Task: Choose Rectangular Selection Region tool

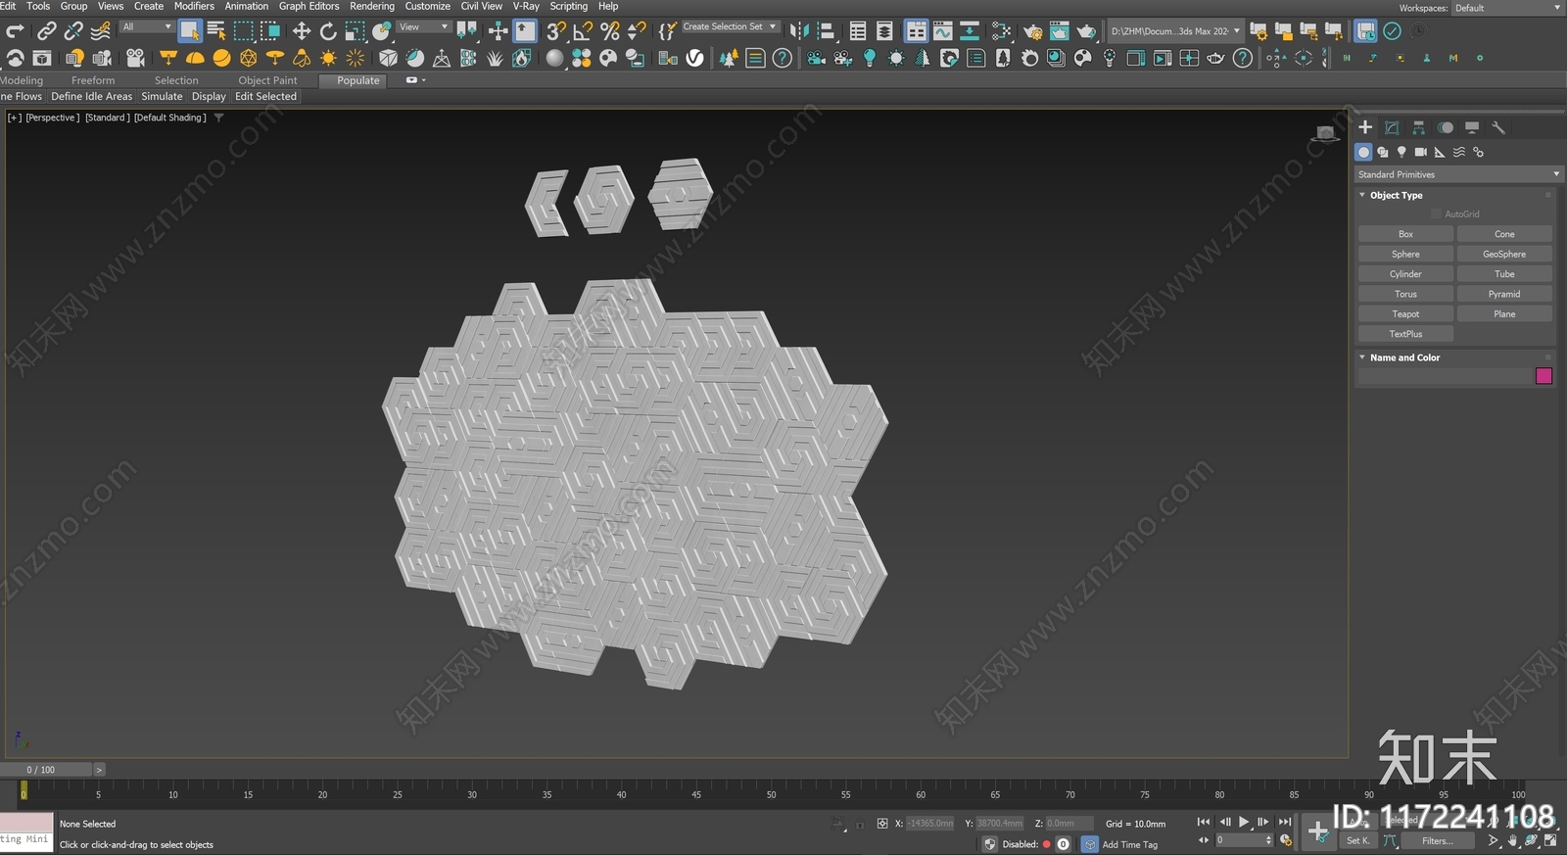Action: point(243,31)
